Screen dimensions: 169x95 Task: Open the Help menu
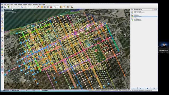tap(44, 4)
